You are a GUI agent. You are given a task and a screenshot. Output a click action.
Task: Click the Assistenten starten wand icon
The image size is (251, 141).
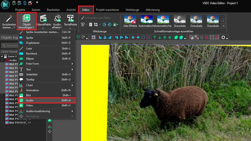8,19
